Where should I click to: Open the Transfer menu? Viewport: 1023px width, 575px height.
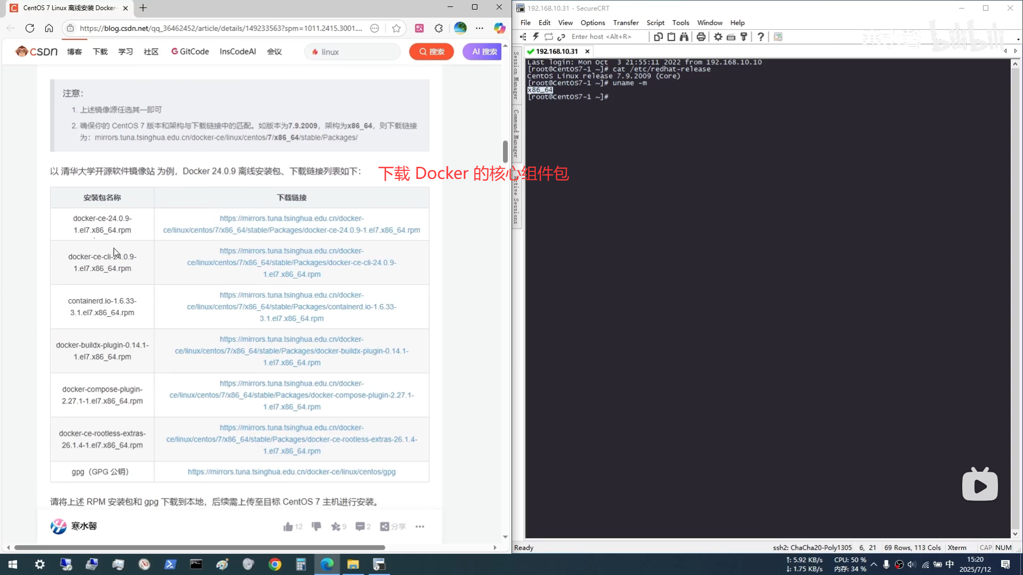626,22
